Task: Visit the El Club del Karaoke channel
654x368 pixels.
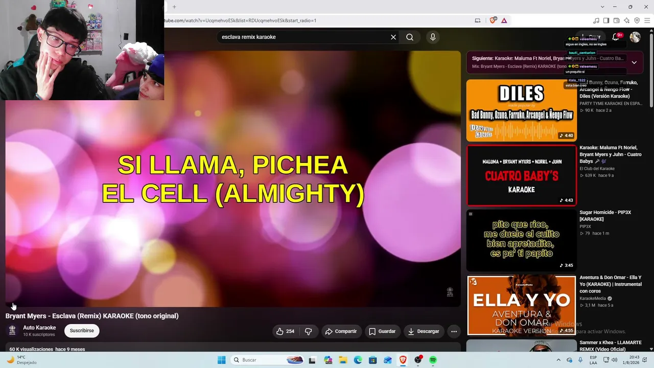Action: point(597,169)
